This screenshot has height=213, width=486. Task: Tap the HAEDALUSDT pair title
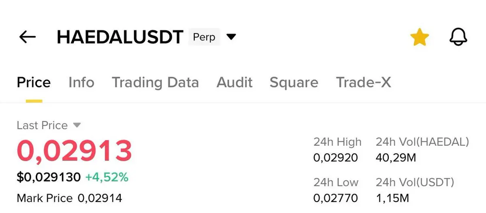[120, 37]
